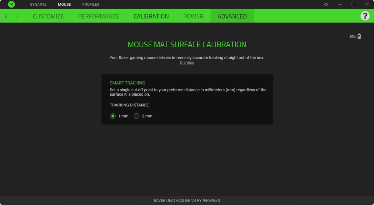Viewport: 374px width, 205px height.
Task: Open the Profiles tab
Action: click(x=91, y=4)
